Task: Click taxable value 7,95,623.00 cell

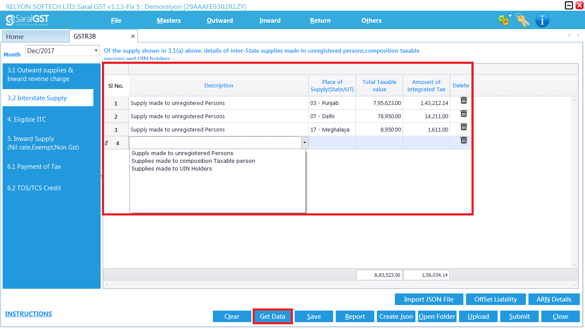Action: (379, 103)
